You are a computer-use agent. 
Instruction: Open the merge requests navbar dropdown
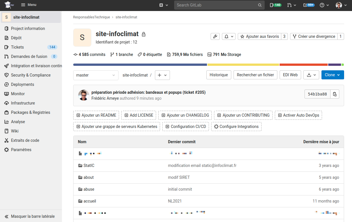291,5
